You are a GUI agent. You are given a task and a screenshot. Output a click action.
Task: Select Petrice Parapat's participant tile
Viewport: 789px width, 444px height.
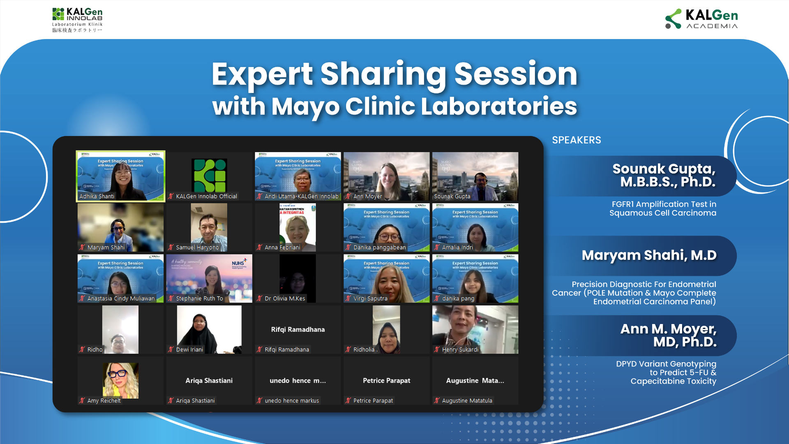click(387, 380)
